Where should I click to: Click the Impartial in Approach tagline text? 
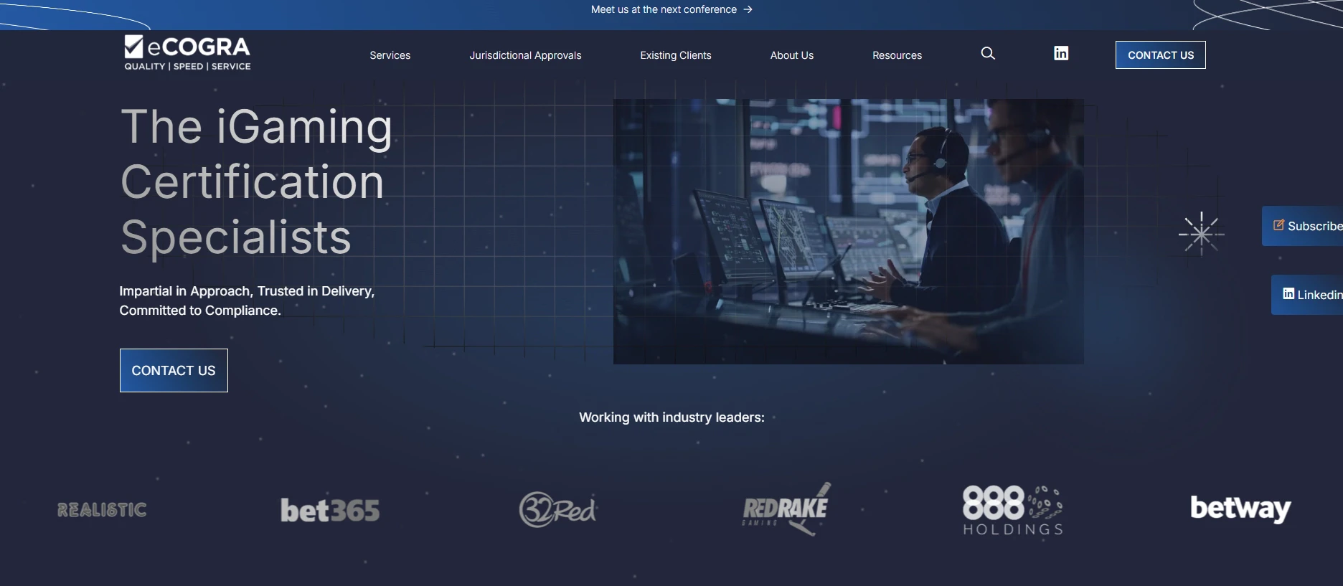[x=247, y=301]
